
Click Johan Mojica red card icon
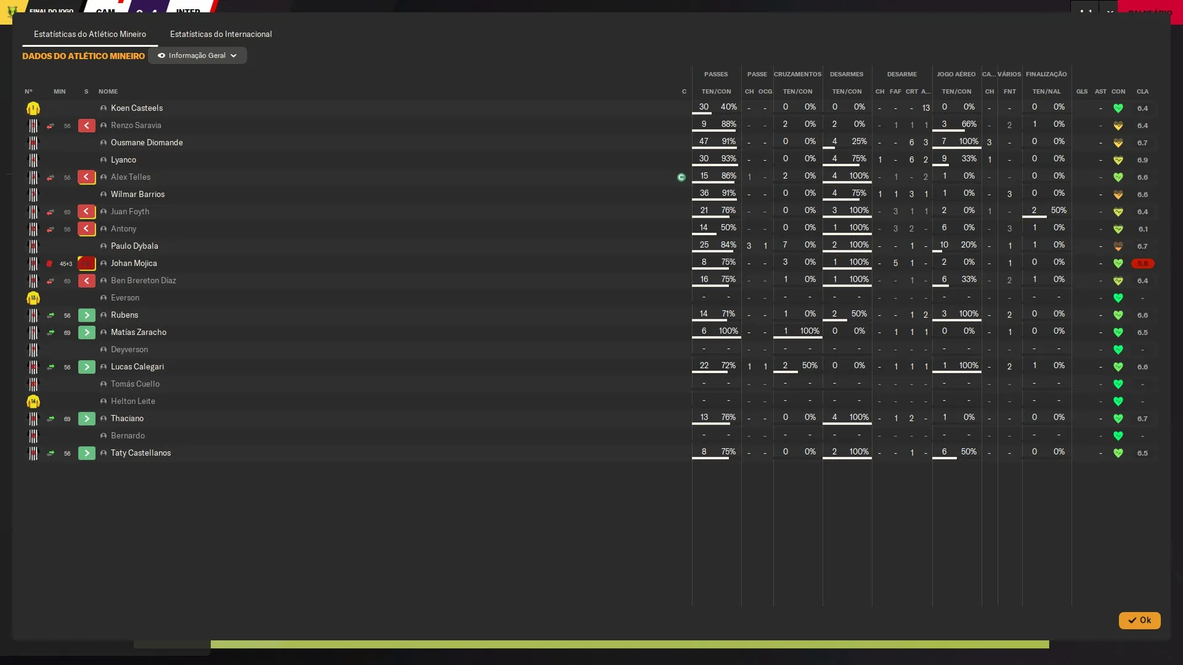click(49, 264)
